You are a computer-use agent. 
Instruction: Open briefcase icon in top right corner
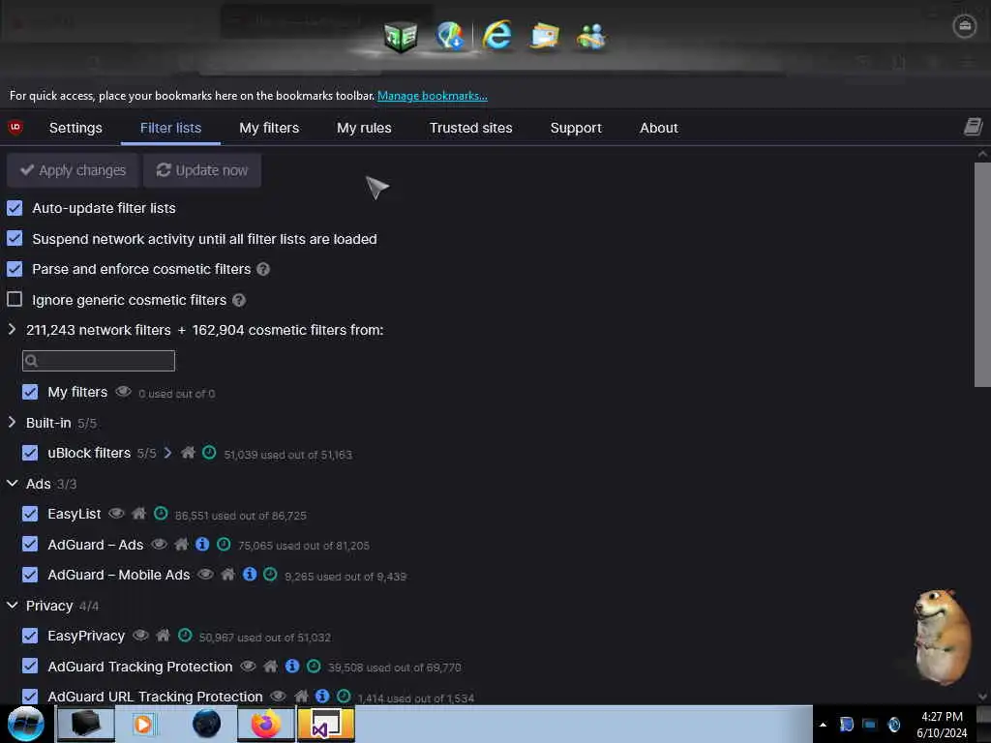(x=965, y=26)
